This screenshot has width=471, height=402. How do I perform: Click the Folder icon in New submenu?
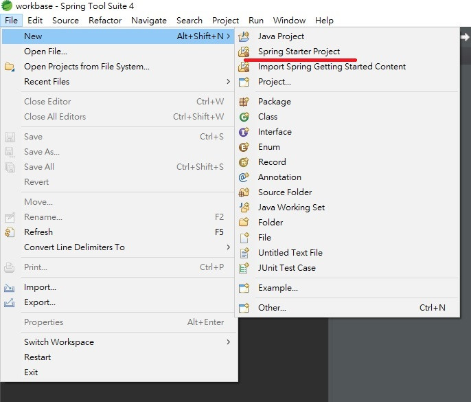244,223
